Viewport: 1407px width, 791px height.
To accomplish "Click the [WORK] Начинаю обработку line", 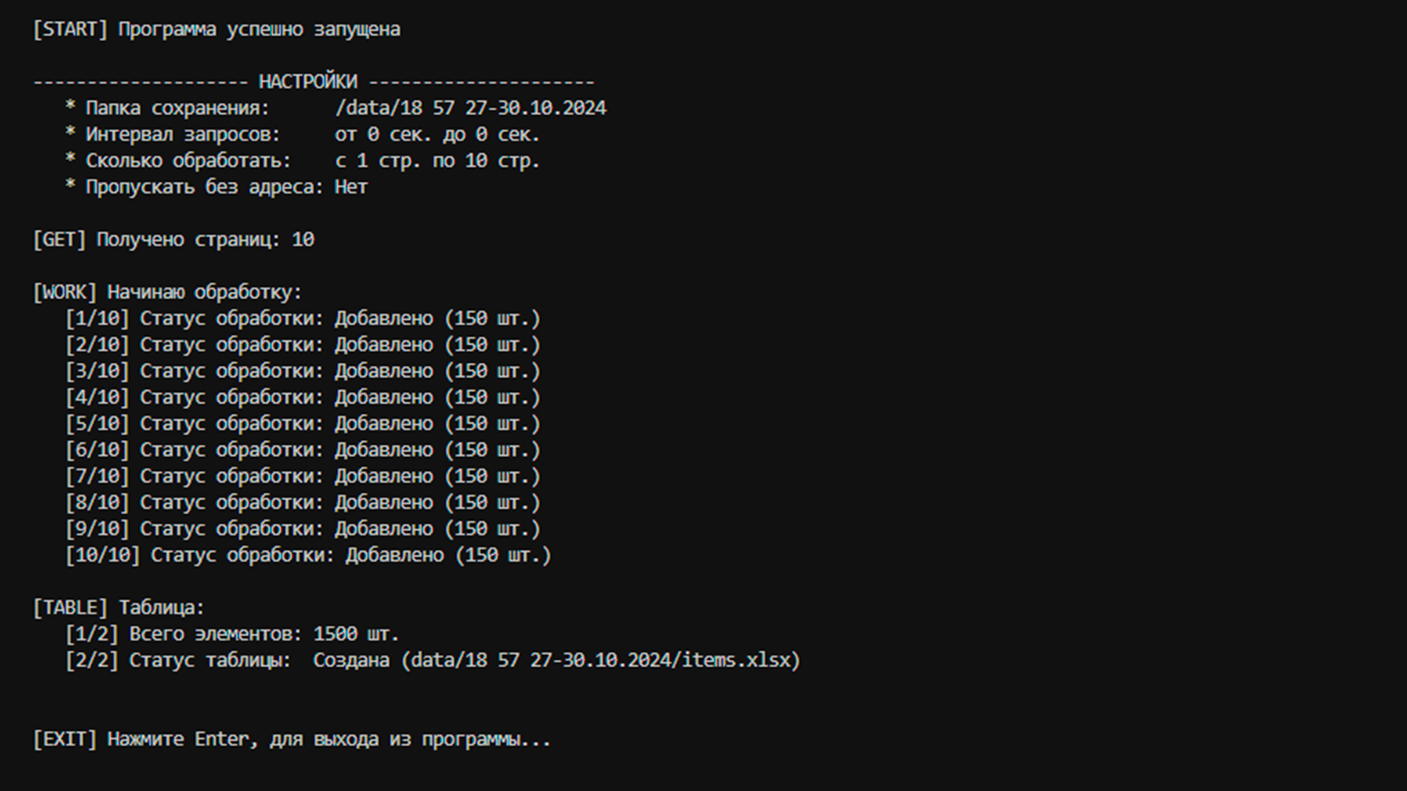I will (x=167, y=292).
